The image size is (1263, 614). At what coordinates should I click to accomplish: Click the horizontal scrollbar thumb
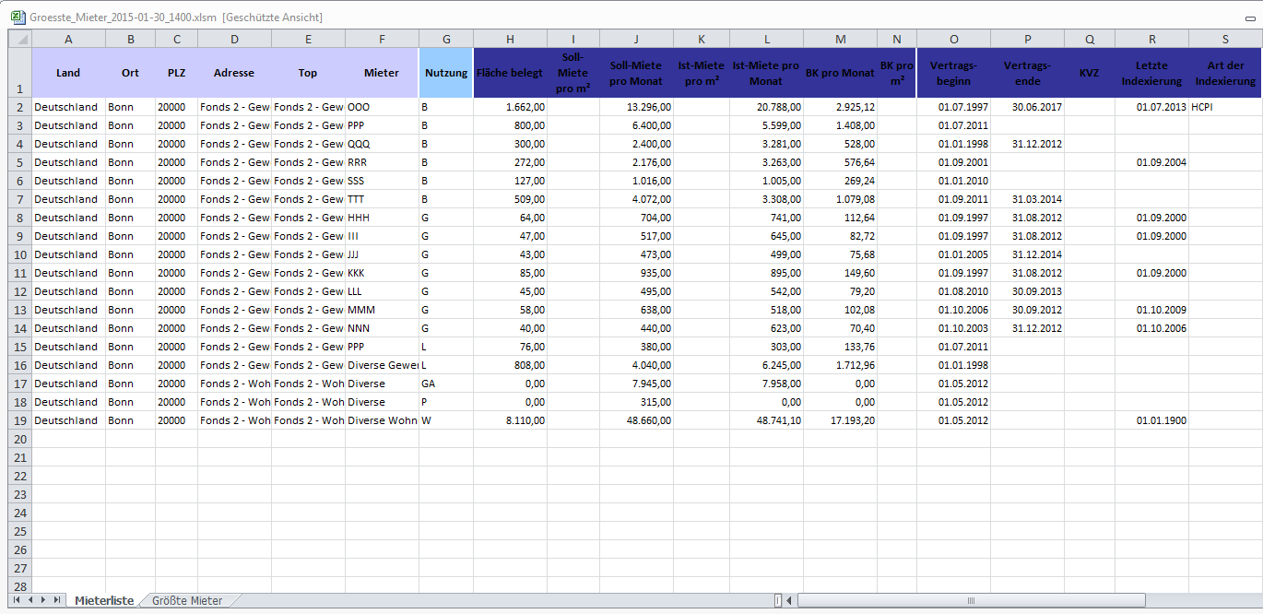pyautogui.click(x=971, y=600)
